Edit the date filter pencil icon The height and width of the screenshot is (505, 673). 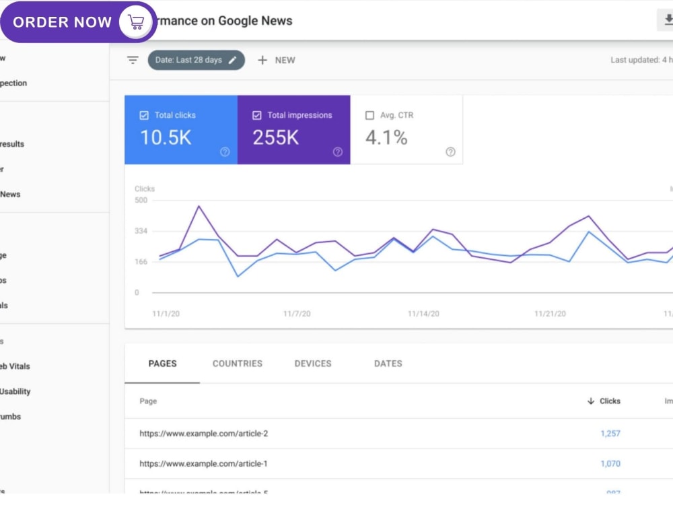click(x=233, y=60)
